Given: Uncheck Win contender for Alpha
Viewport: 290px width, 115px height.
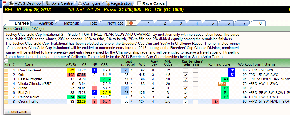Looking at the screenshot, I should click(x=186, y=88).
